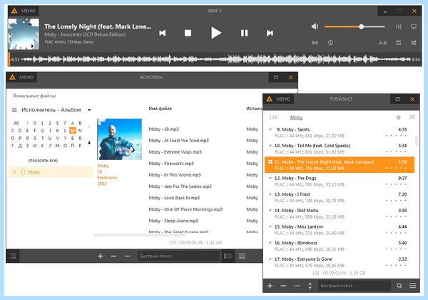Toggle checkbox for 14. Moby - Blot Mollo
The height and width of the screenshot is (300, 428).
pyautogui.click(x=270, y=211)
